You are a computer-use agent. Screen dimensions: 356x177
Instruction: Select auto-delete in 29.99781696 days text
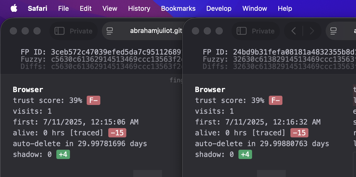tap(80, 144)
